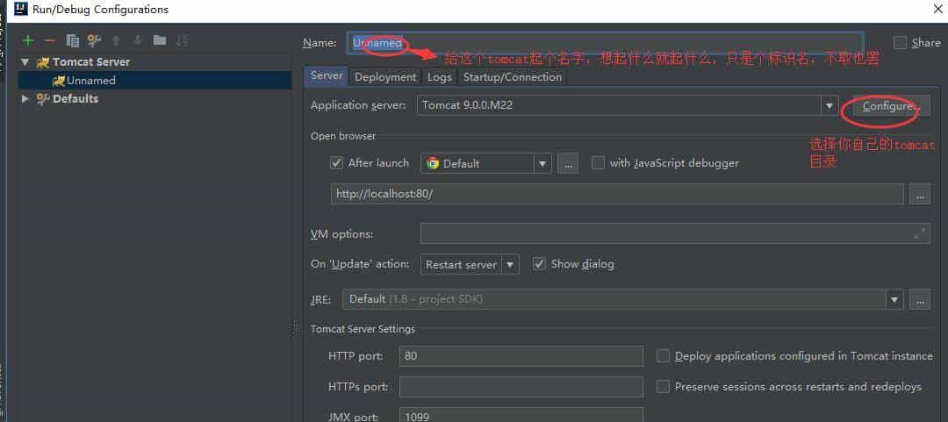
Task: Open the Default browser dropdown
Action: click(x=542, y=163)
